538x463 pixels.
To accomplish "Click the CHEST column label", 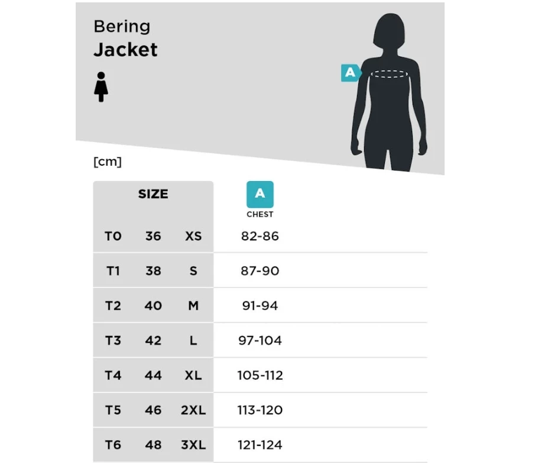I will point(260,214).
